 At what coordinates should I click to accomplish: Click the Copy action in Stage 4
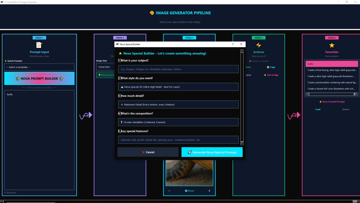tap(271, 67)
